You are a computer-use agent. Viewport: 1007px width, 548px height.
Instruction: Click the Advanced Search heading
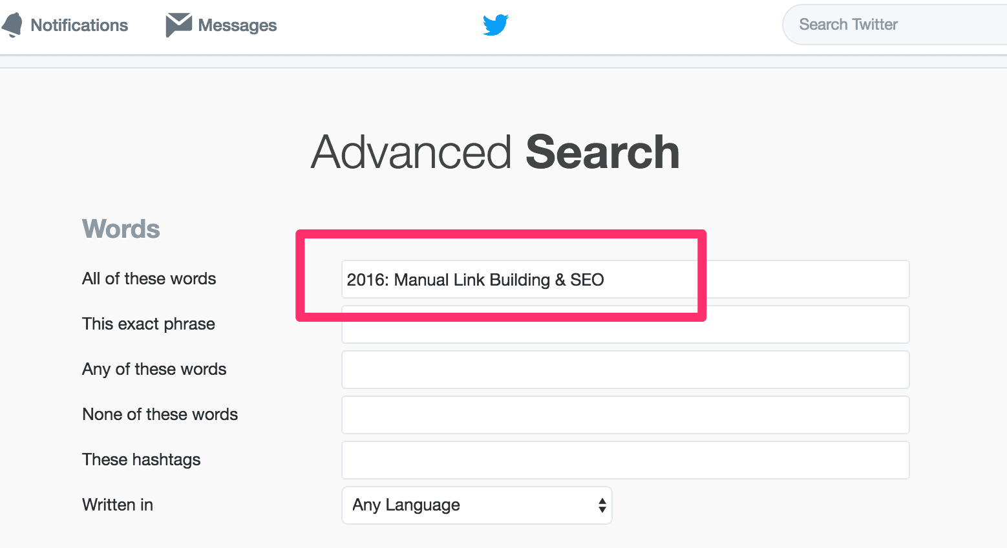coord(495,153)
